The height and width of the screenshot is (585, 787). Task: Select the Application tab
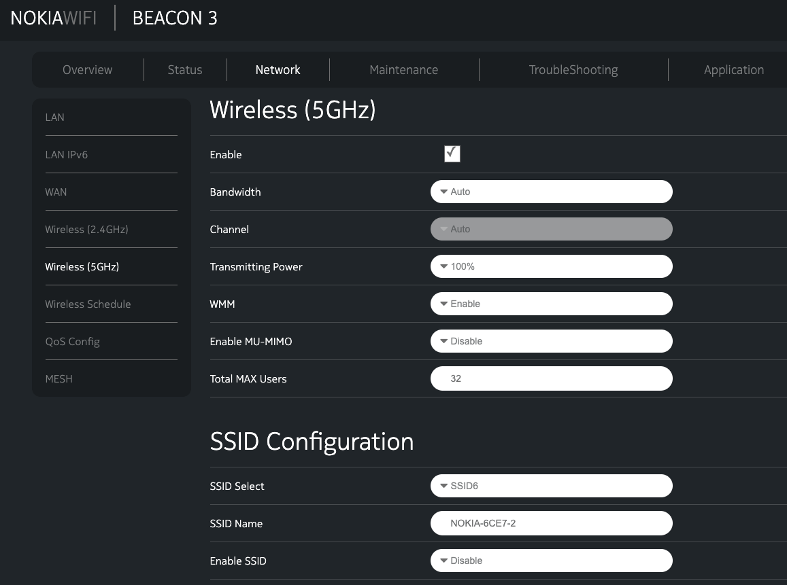click(733, 70)
